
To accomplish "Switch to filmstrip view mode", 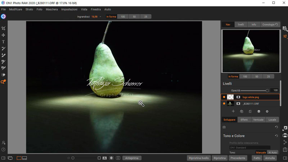I will click(x=24, y=158).
